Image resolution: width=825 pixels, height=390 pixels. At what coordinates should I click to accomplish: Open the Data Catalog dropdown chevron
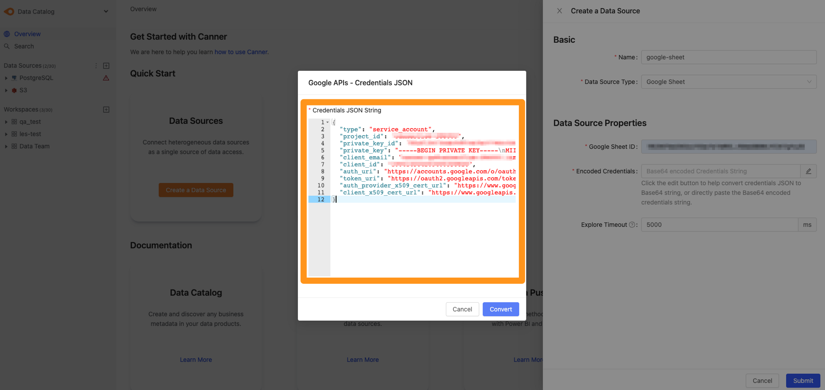tap(106, 12)
